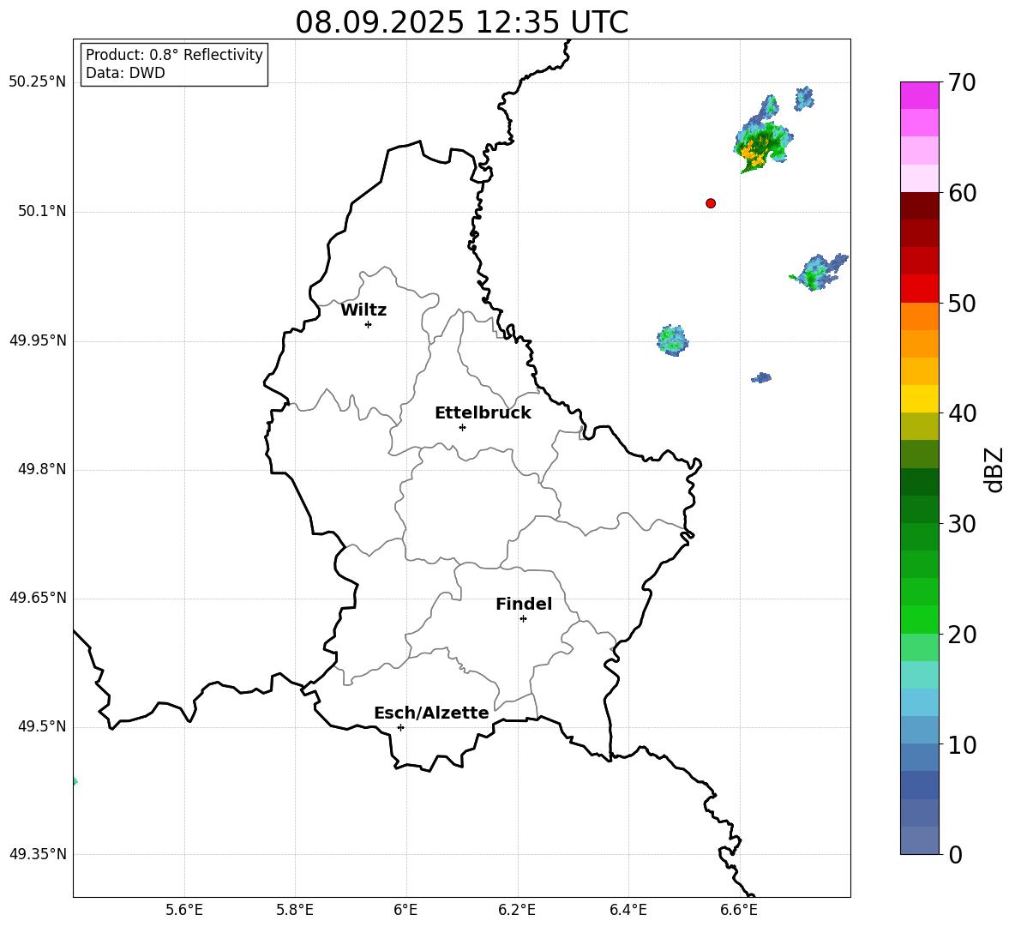The image size is (1015, 927).
Task: Click the white-pink colorbar band above 60
Action: [920, 178]
